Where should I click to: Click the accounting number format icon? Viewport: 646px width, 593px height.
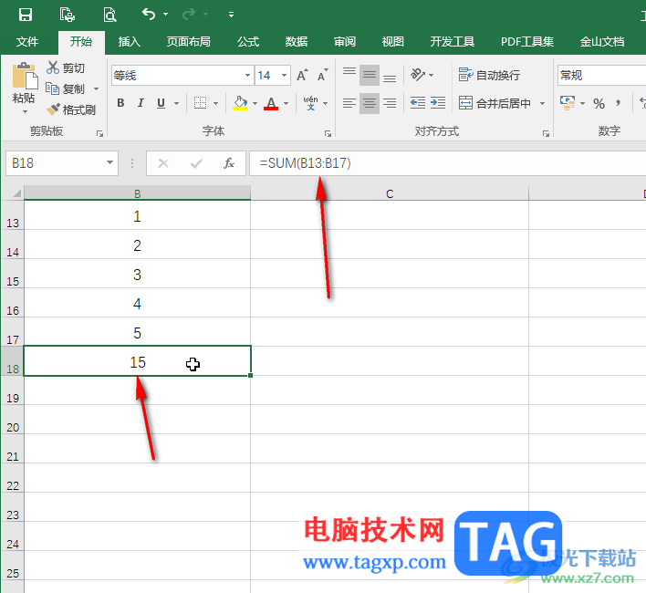tap(568, 103)
